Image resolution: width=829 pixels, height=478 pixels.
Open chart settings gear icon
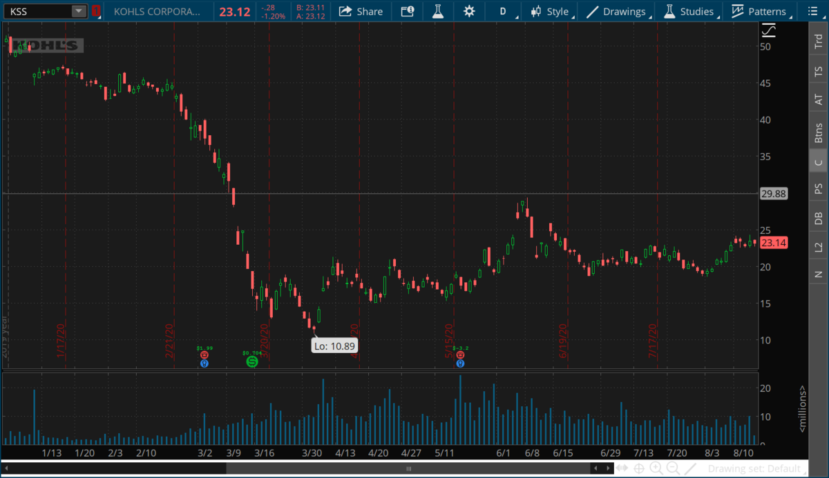pyautogui.click(x=469, y=11)
